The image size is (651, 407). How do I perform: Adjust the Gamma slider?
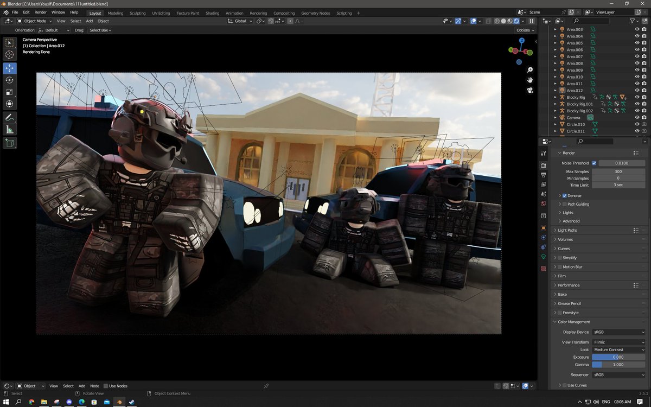pos(618,365)
